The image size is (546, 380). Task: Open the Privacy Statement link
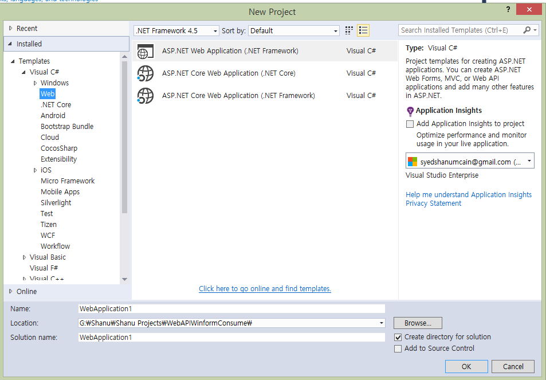tap(433, 203)
